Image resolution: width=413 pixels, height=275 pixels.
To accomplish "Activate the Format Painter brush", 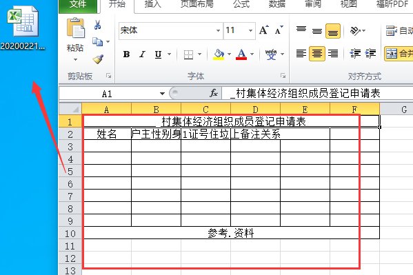I will 98,59.
